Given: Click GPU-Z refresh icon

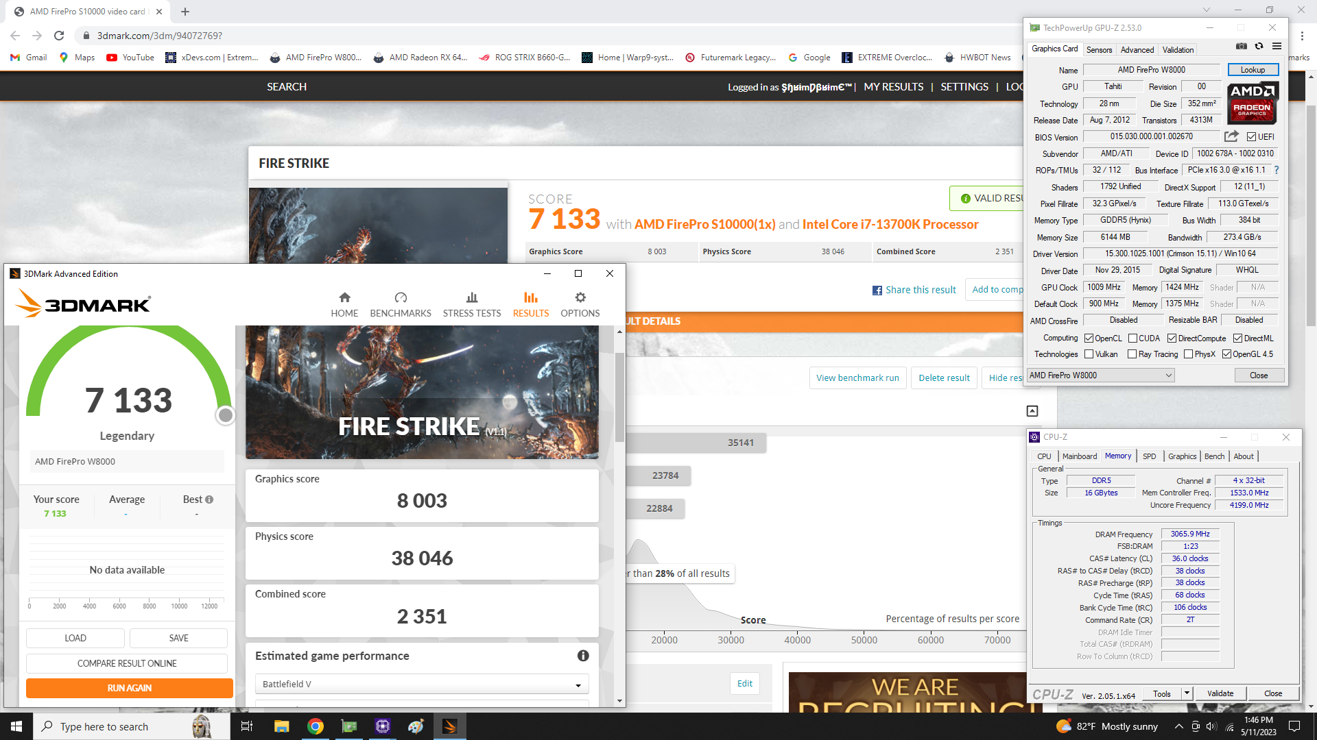Looking at the screenshot, I should pyautogui.click(x=1259, y=46).
